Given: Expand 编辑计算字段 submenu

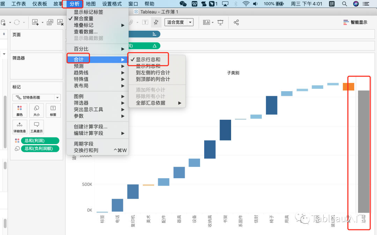Looking at the screenshot, I should pyautogui.click(x=98, y=133).
